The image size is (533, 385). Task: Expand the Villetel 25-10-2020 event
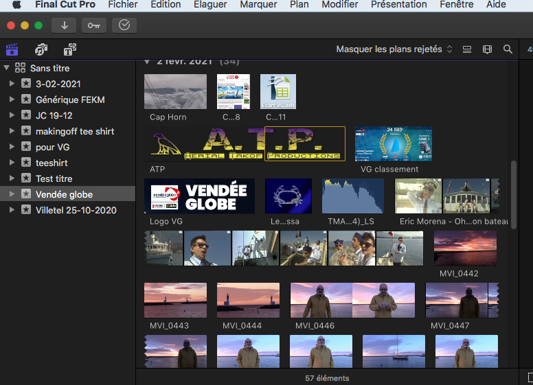pos(12,210)
